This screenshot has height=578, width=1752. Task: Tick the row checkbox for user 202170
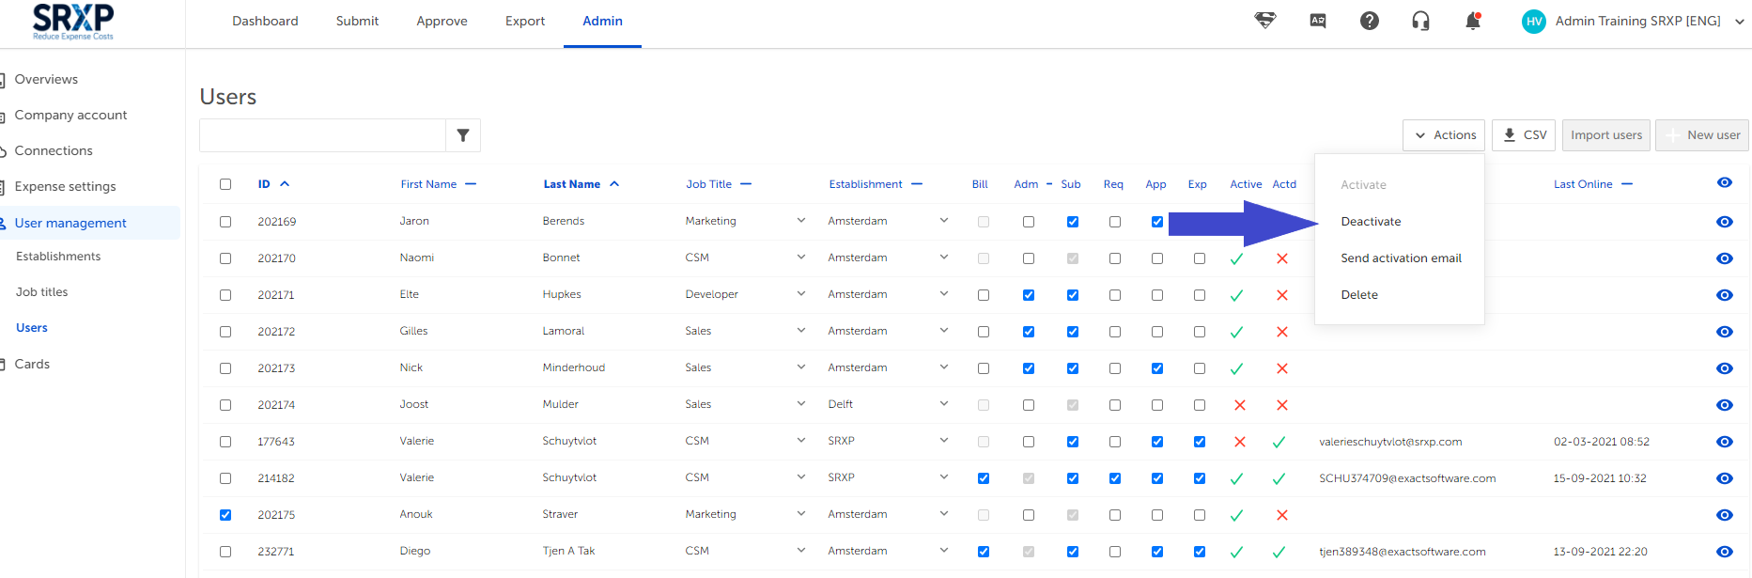click(225, 258)
